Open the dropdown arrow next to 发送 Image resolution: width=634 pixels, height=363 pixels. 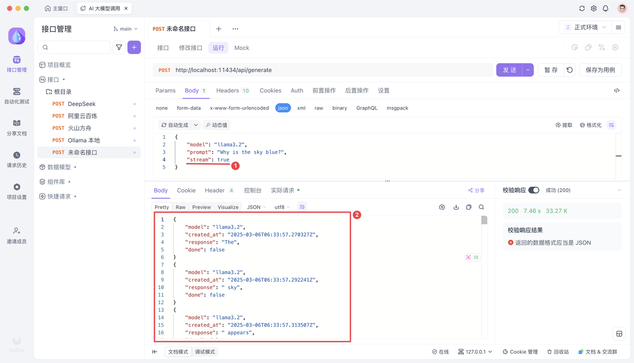528,70
